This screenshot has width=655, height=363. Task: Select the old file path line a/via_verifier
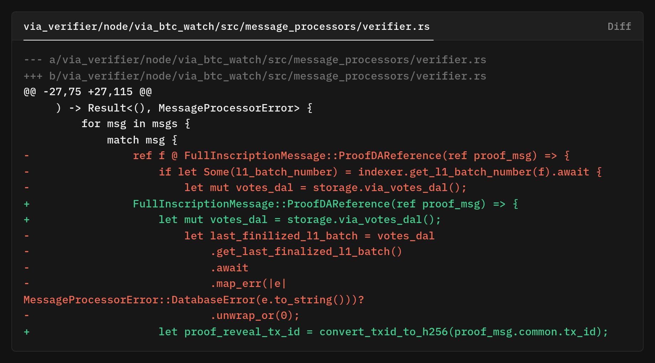pos(255,60)
